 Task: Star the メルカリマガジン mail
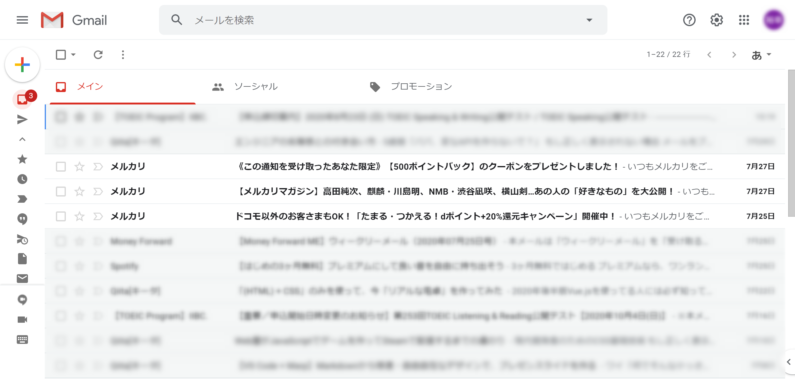[x=79, y=192]
